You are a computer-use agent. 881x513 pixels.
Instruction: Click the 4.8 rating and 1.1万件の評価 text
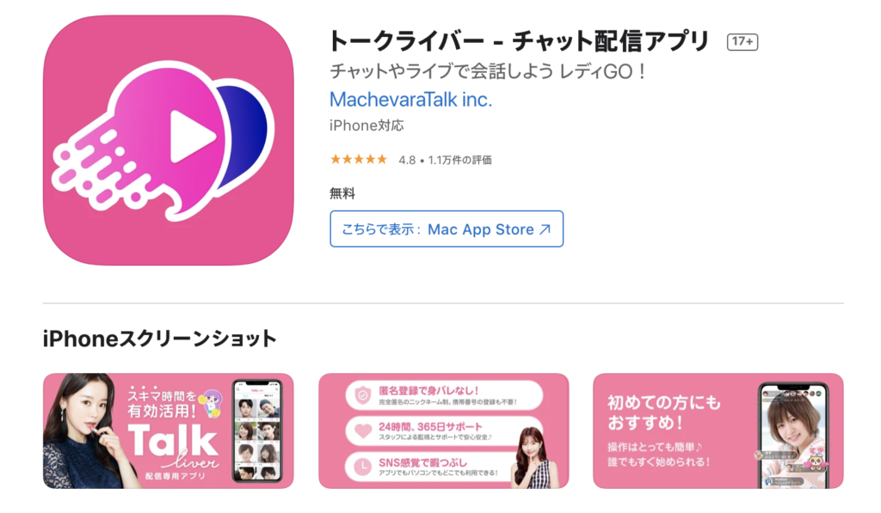coord(445,160)
